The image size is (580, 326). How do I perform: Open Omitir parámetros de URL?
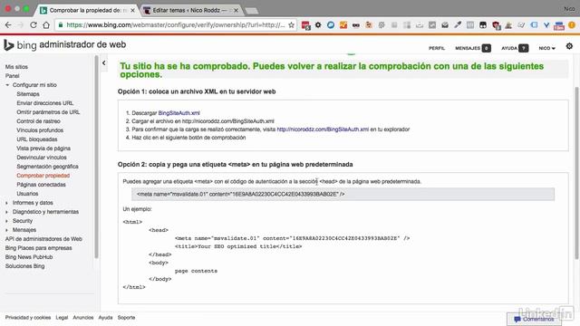point(48,112)
